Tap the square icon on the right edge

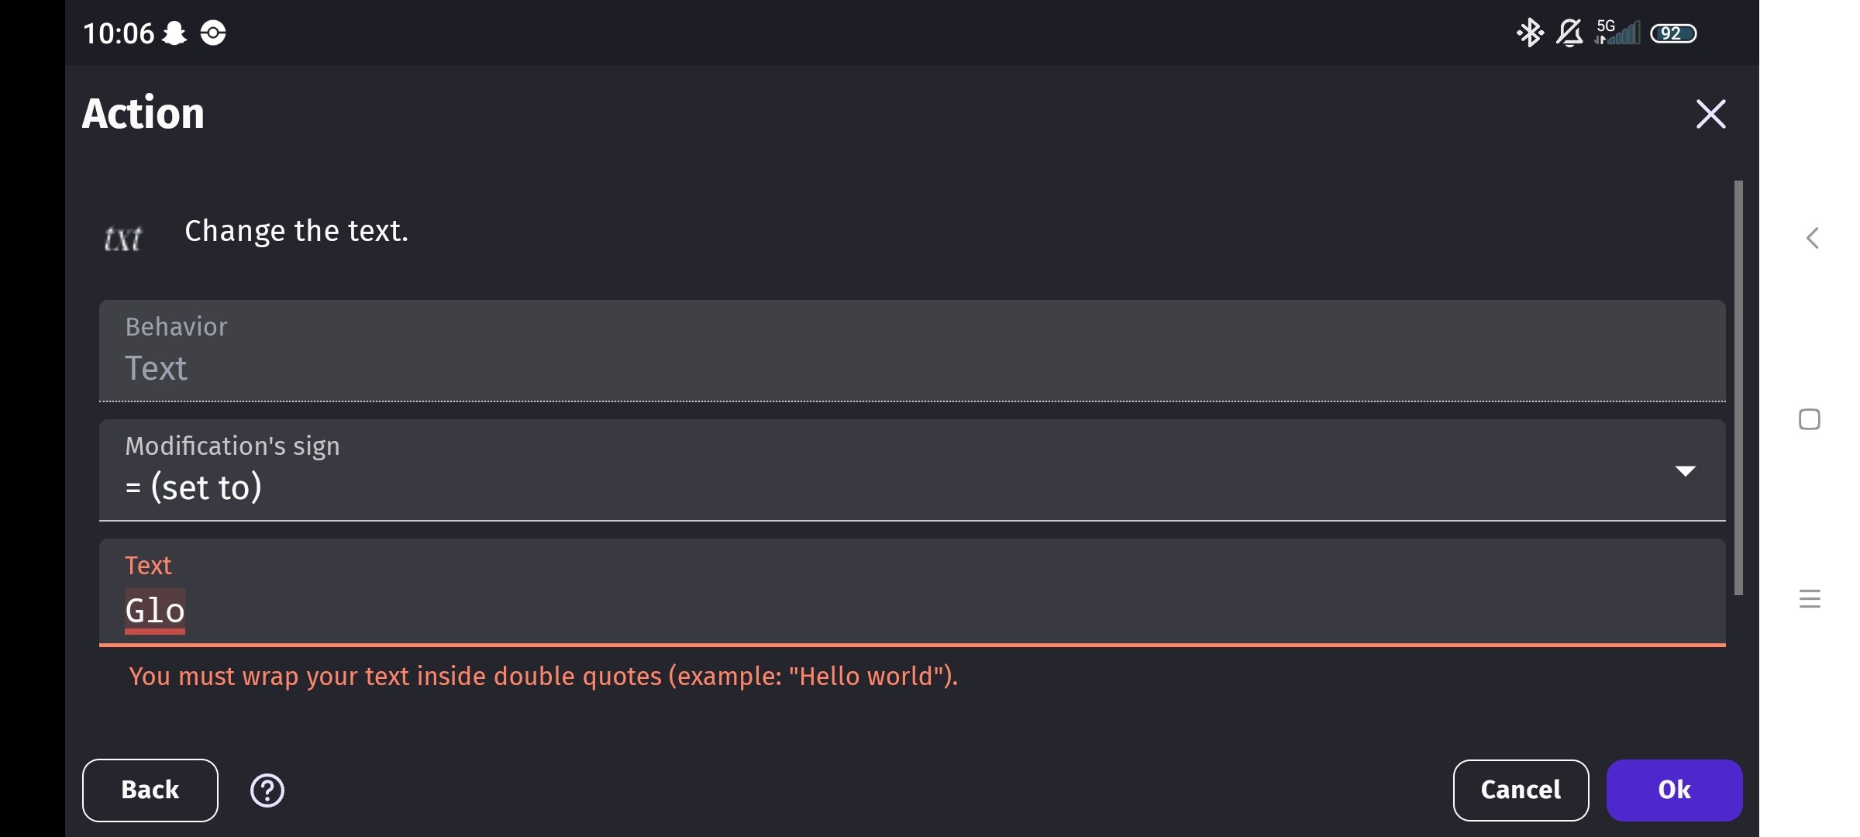click(1810, 418)
